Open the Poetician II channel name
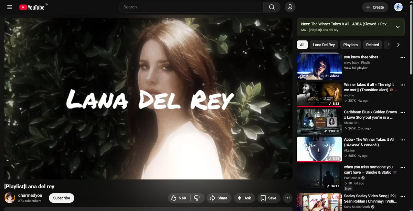Screen dimensions: 413x211 tap(352, 178)
